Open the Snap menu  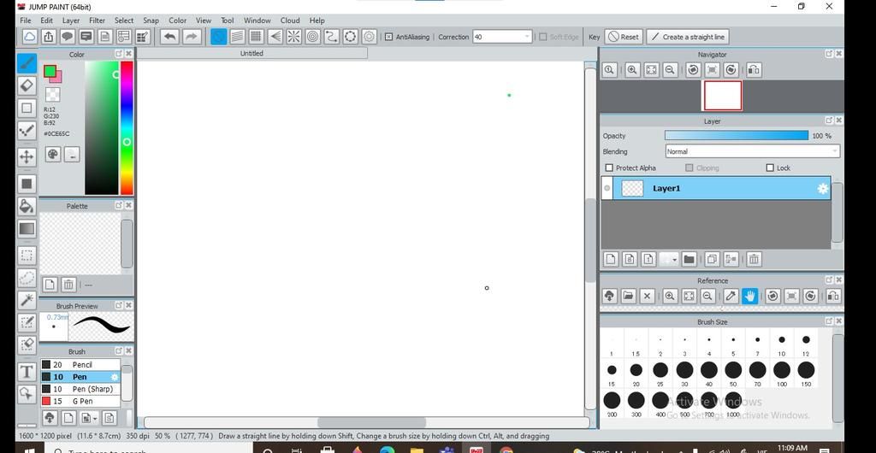pyautogui.click(x=151, y=21)
